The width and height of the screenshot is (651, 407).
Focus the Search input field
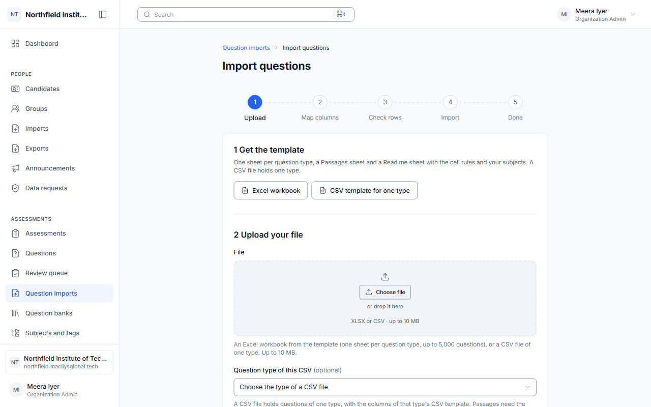[x=246, y=15]
